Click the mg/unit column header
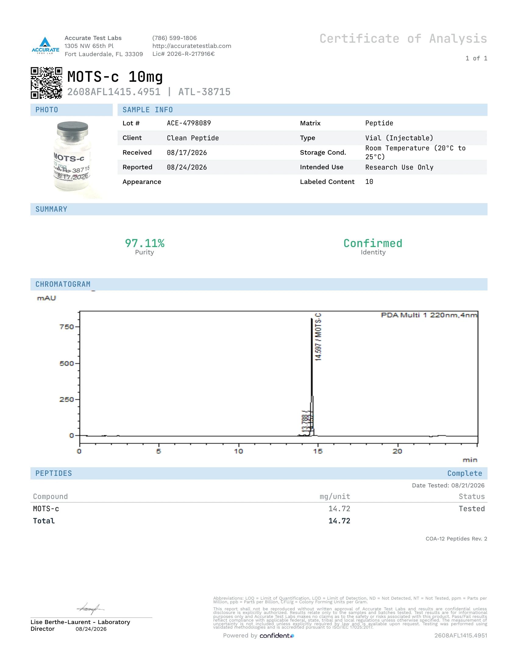 (x=335, y=497)
